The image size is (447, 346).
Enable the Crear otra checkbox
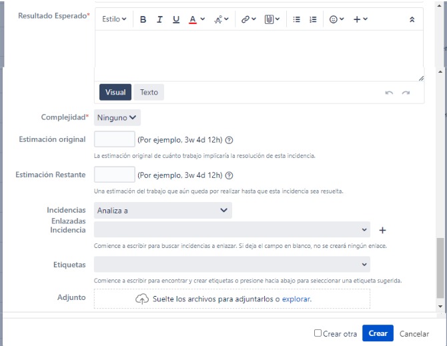pyautogui.click(x=318, y=333)
